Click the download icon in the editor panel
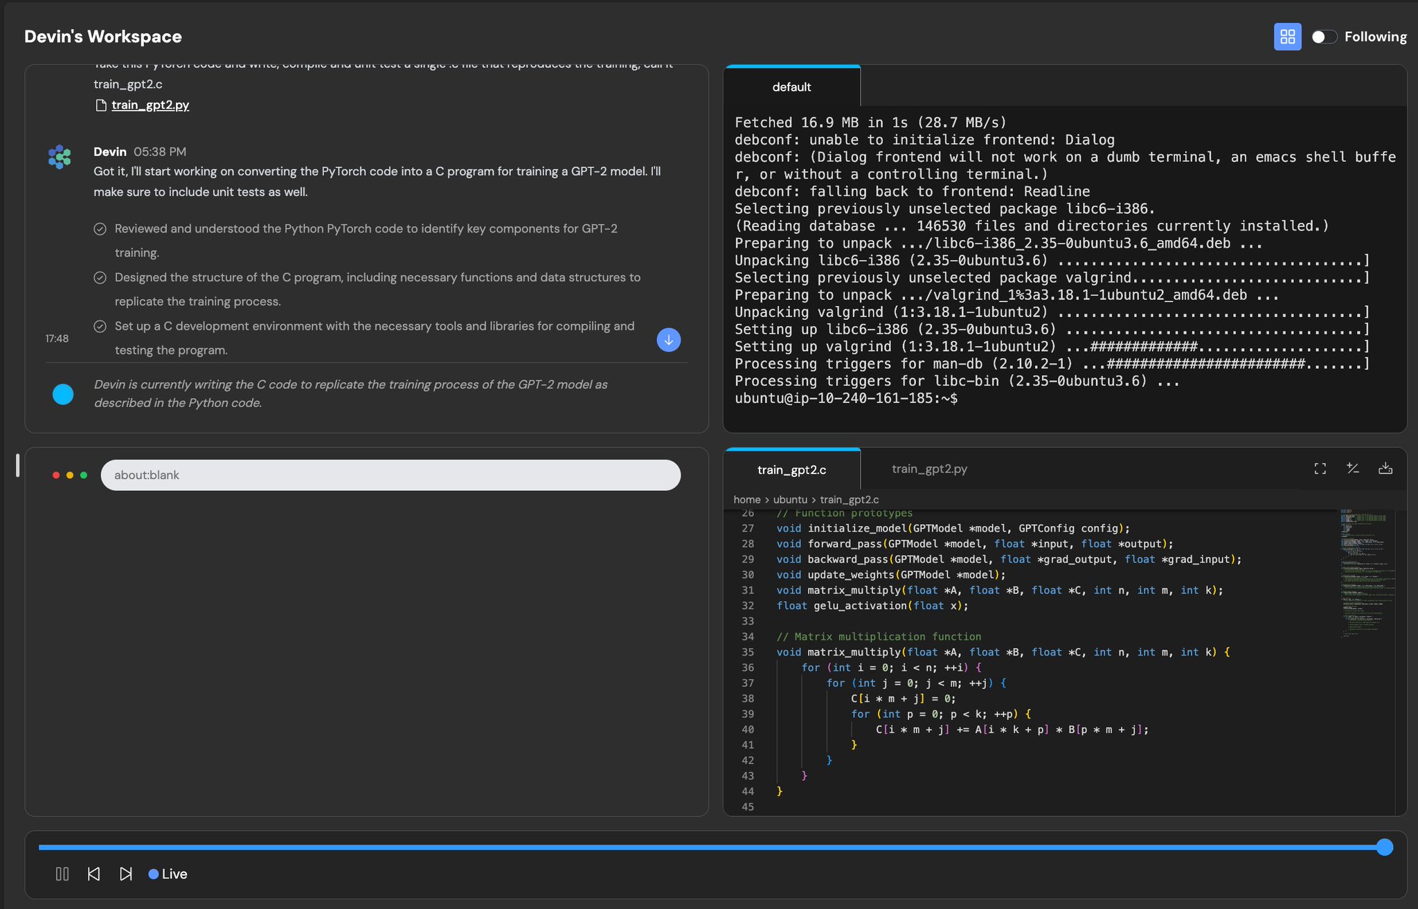 pyautogui.click(x=1385, y=469)
